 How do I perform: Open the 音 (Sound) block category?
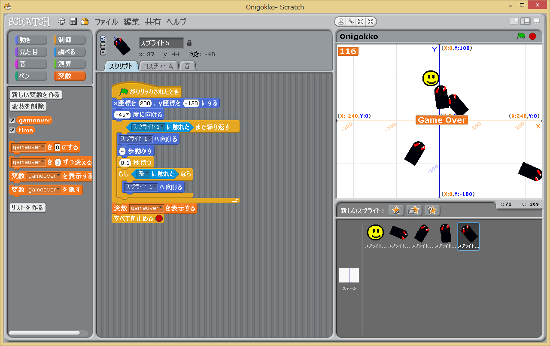click(x=31, y=64)
